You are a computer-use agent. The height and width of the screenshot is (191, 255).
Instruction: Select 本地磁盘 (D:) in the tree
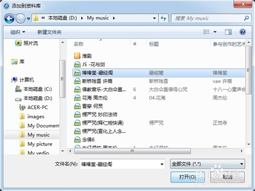pos(33,98)
